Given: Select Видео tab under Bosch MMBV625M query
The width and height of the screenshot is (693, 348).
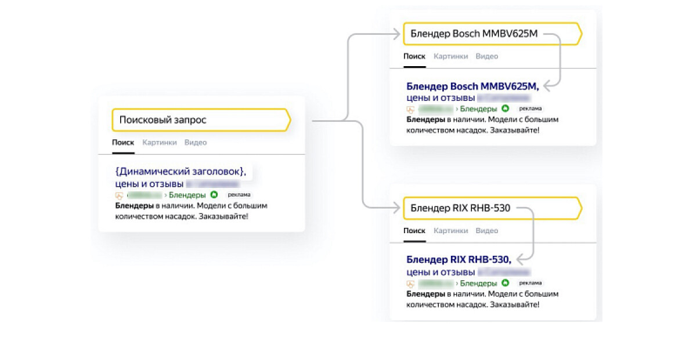Looking at the screenshot, I should click(486, 56).
